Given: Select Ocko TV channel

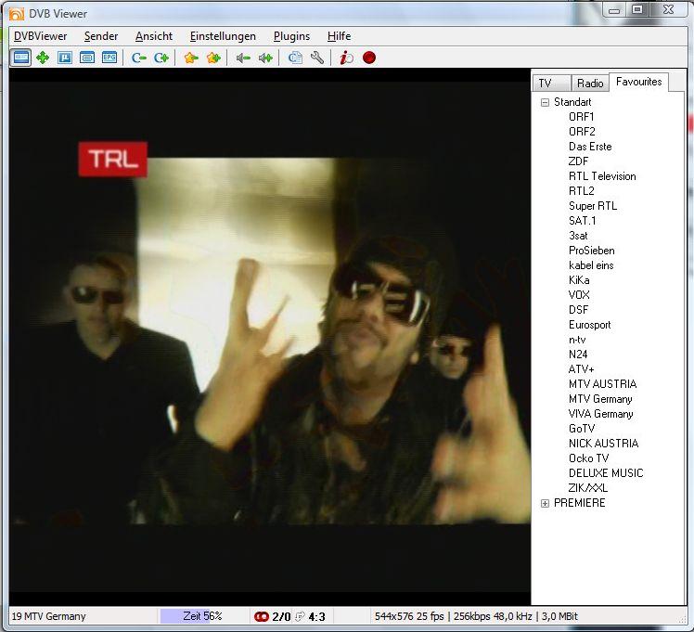Looking at the screenshot, I should (x=588, y=458).
